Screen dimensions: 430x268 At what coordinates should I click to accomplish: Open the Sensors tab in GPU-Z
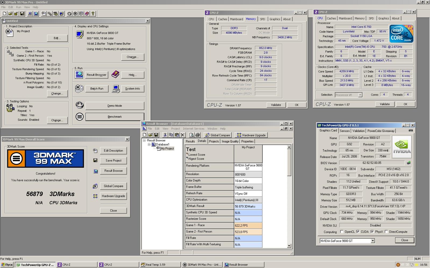tap(345, 131)
